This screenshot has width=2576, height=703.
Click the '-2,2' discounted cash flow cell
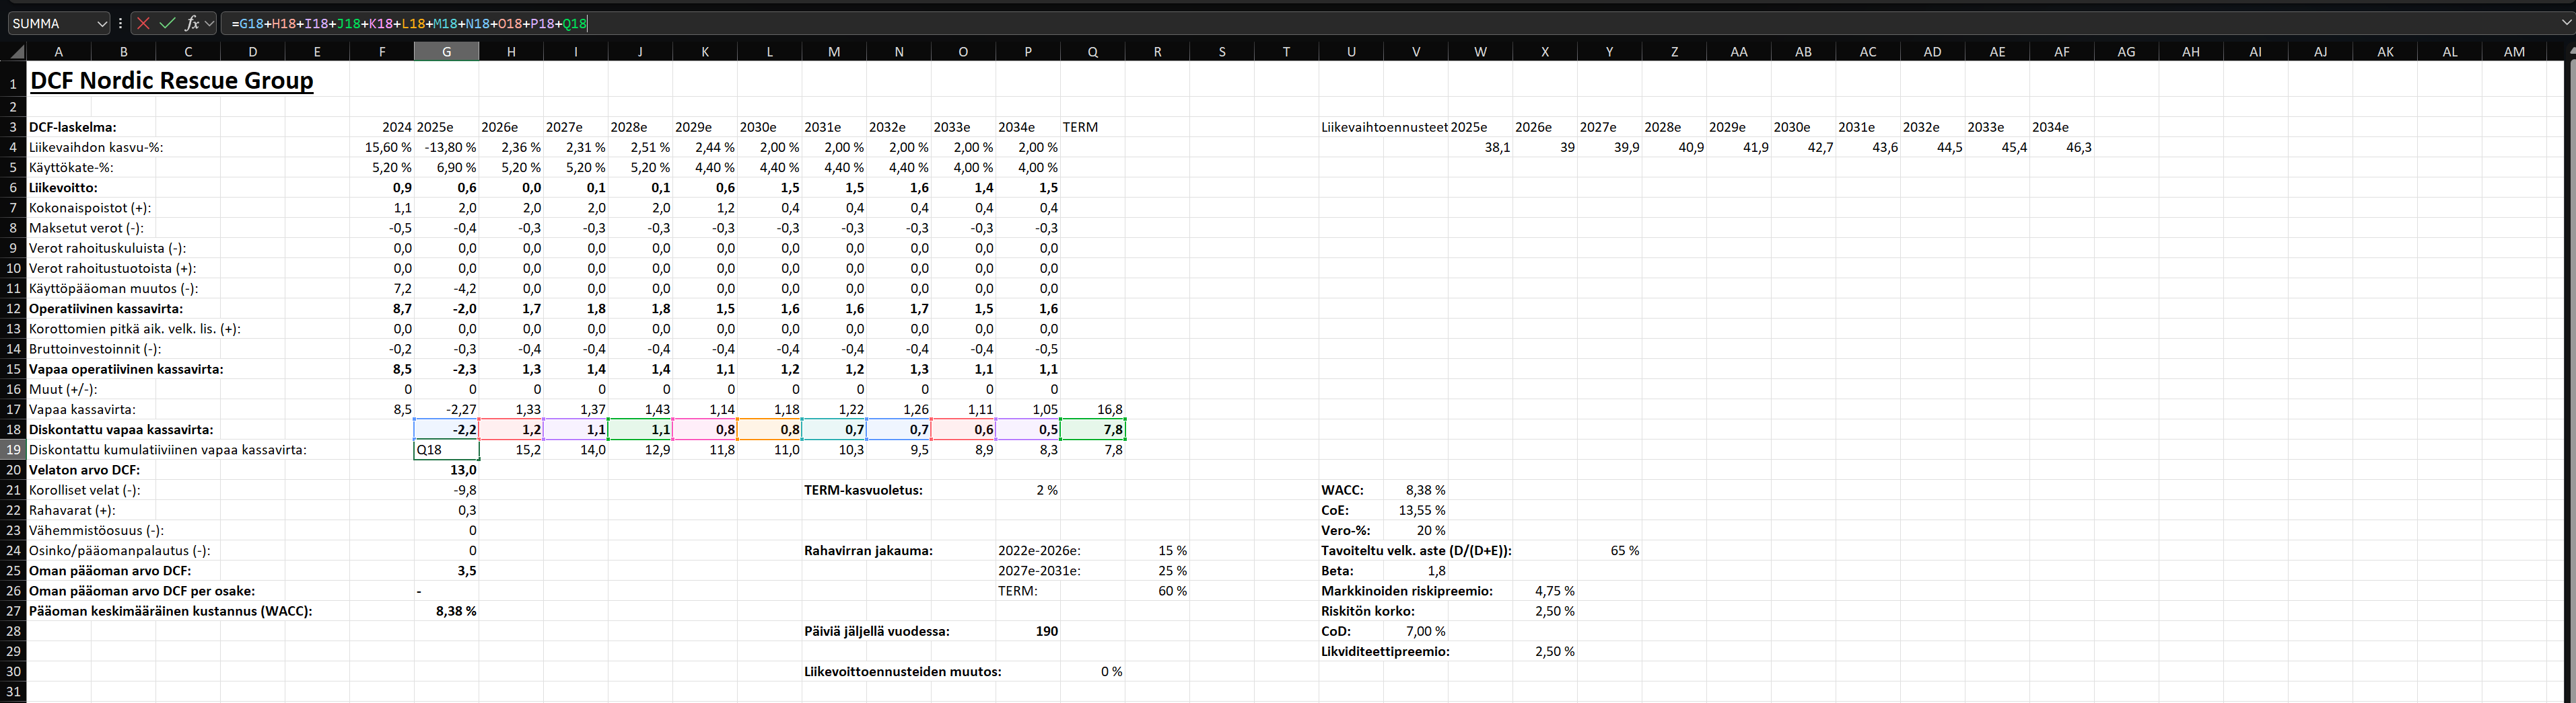446,429
